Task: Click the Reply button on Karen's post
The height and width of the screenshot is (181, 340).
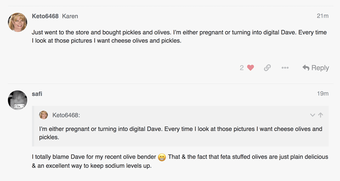Action: (x=315, y=68)
